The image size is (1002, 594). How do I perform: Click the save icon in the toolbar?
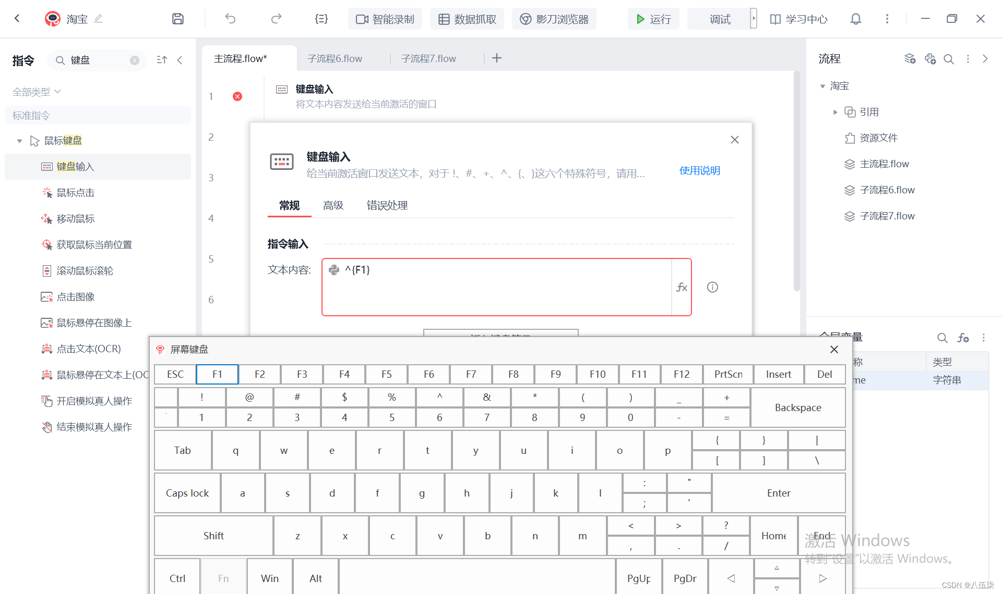pos(178,19)
